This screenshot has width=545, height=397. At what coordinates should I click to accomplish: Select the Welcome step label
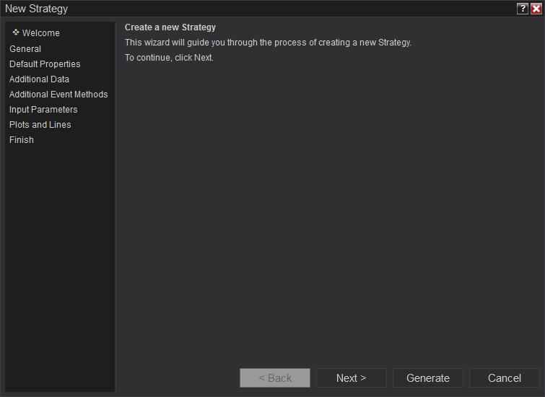41,33
